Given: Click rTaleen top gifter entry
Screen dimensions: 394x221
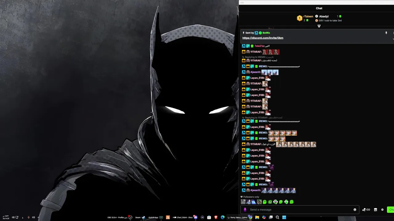Looking at the screenshot, I should pyautogui.click(x=305, y=18).
